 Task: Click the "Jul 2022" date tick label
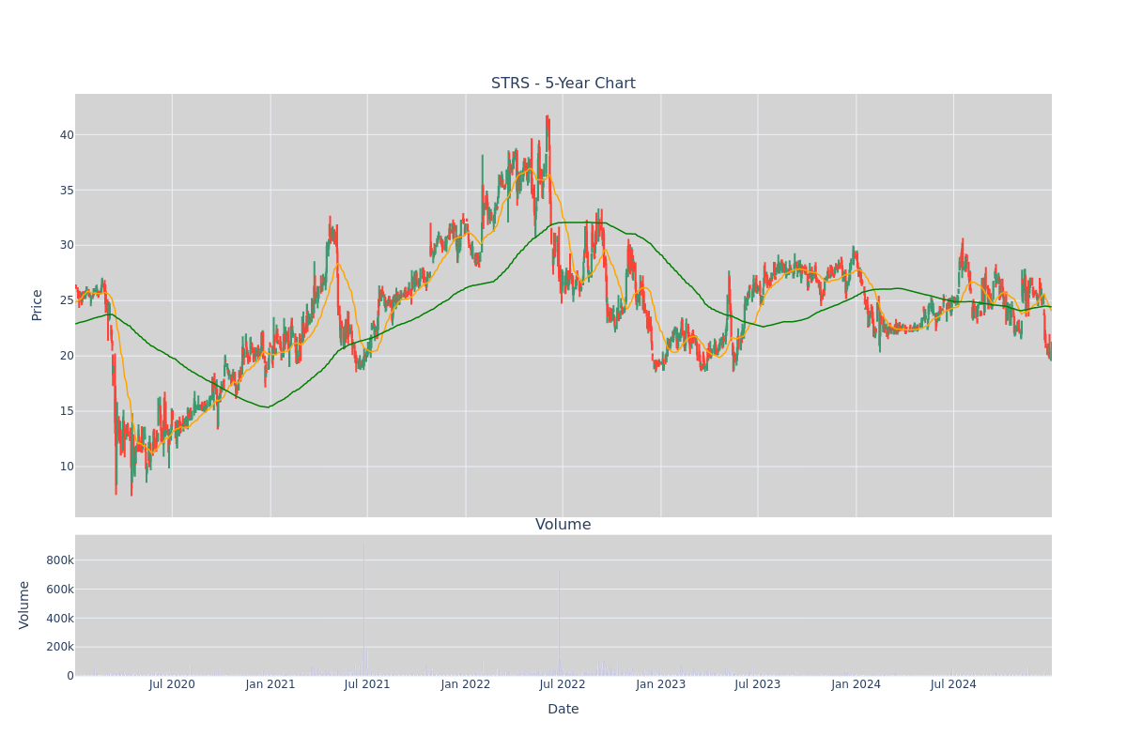click(x=563, y=684)
